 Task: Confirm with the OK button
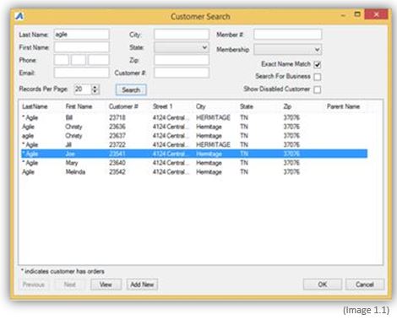coord(323,285)
